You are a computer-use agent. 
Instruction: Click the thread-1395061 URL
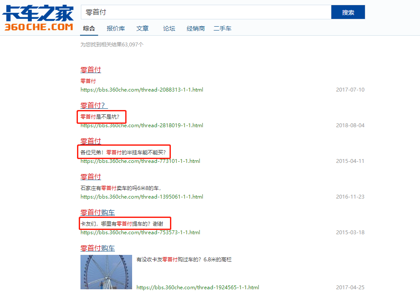point(142,197)
